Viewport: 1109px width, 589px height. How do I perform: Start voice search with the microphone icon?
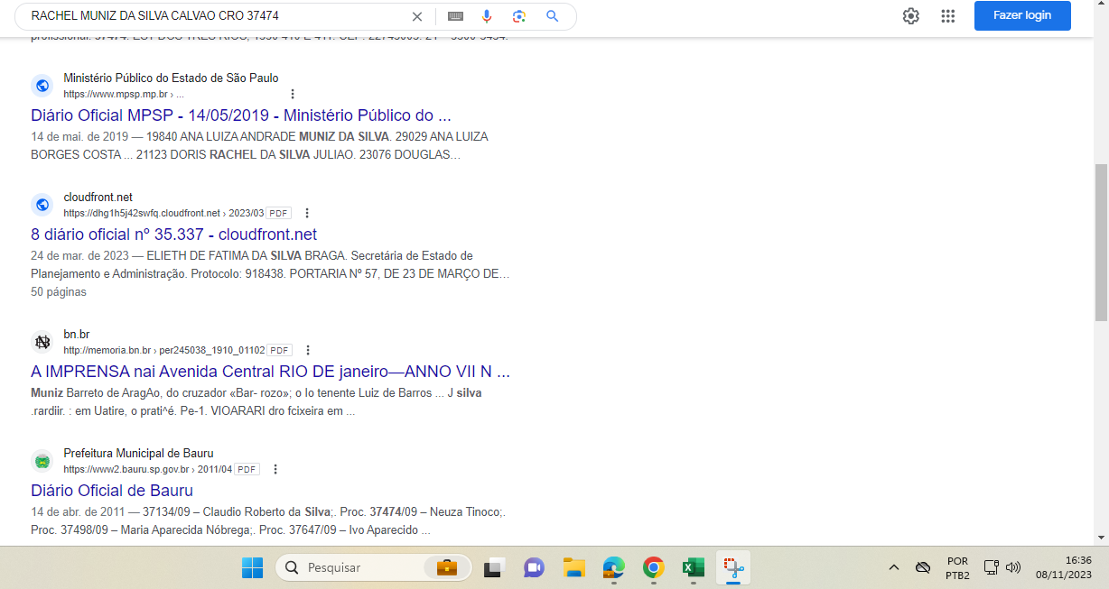click(x=487, y=16)
